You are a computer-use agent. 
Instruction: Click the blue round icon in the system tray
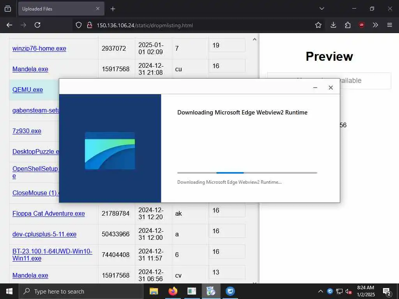coord(330,291)
